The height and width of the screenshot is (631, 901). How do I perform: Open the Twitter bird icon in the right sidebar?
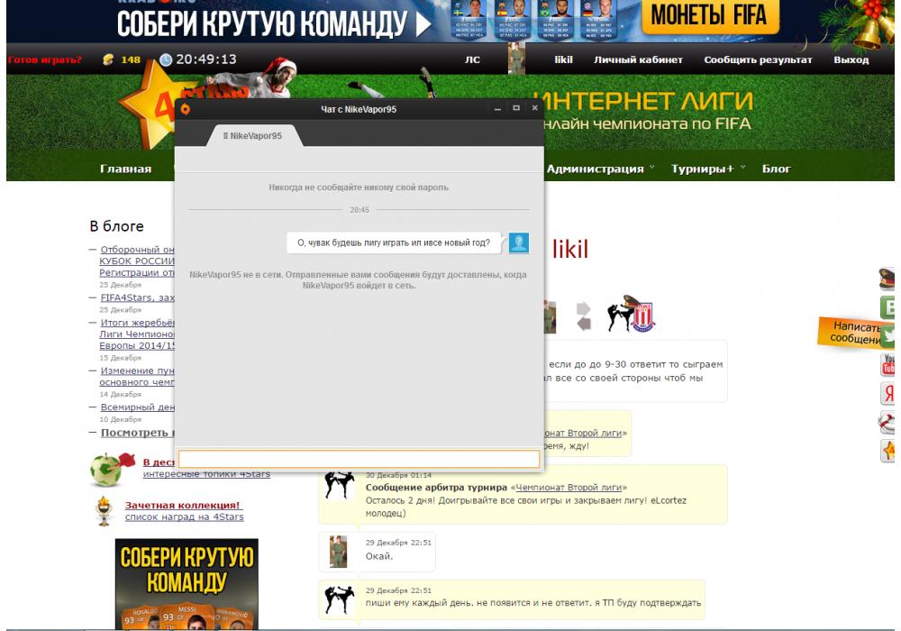point(889,337)
